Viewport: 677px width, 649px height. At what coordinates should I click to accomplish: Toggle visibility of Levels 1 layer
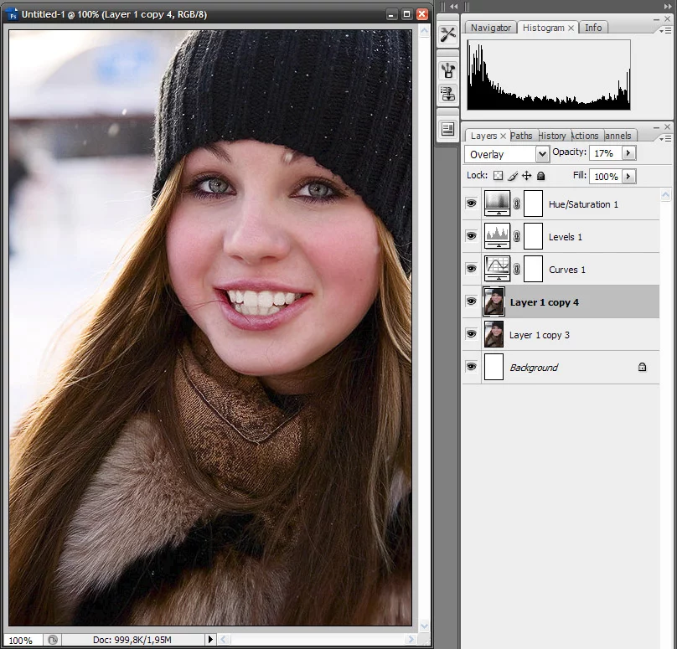(x=471, y=236)
